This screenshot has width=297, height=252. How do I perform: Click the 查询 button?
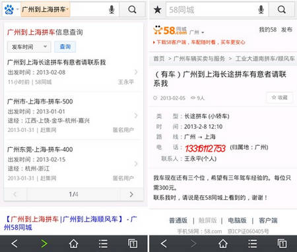[65, 47]
